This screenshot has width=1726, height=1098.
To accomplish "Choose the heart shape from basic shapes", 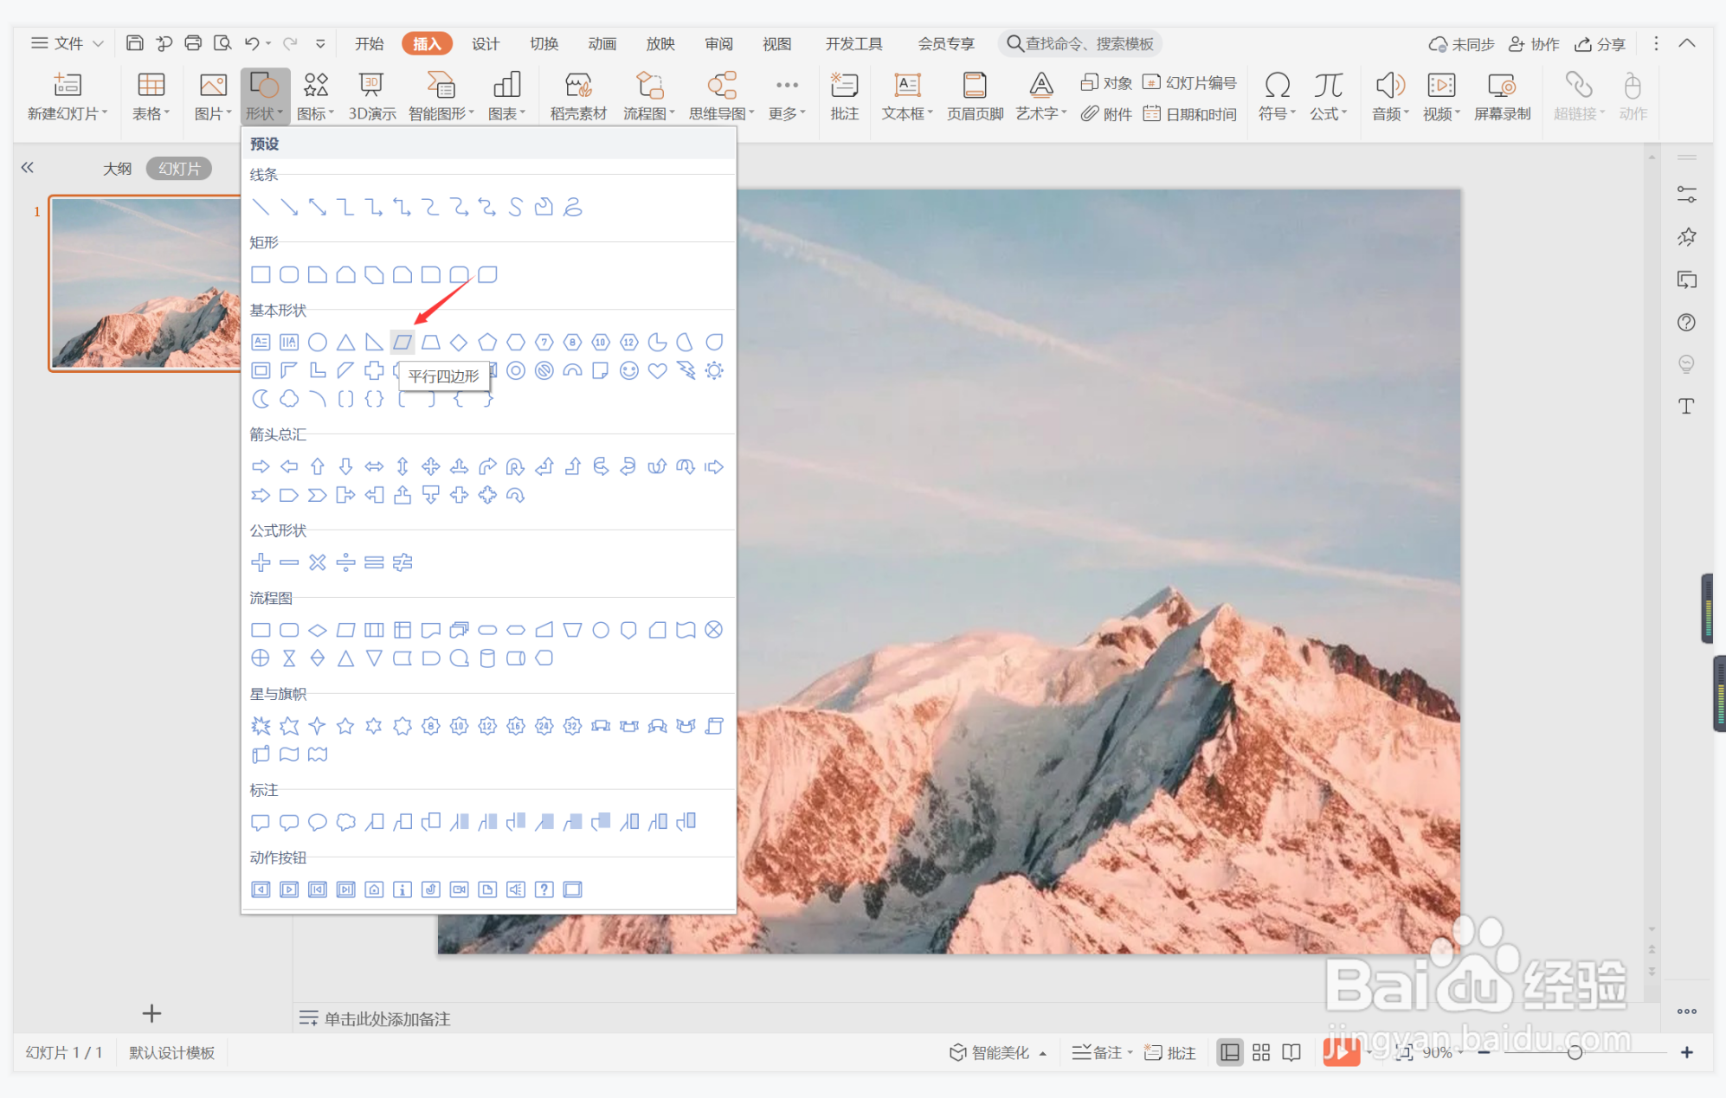I will [657, 371].
